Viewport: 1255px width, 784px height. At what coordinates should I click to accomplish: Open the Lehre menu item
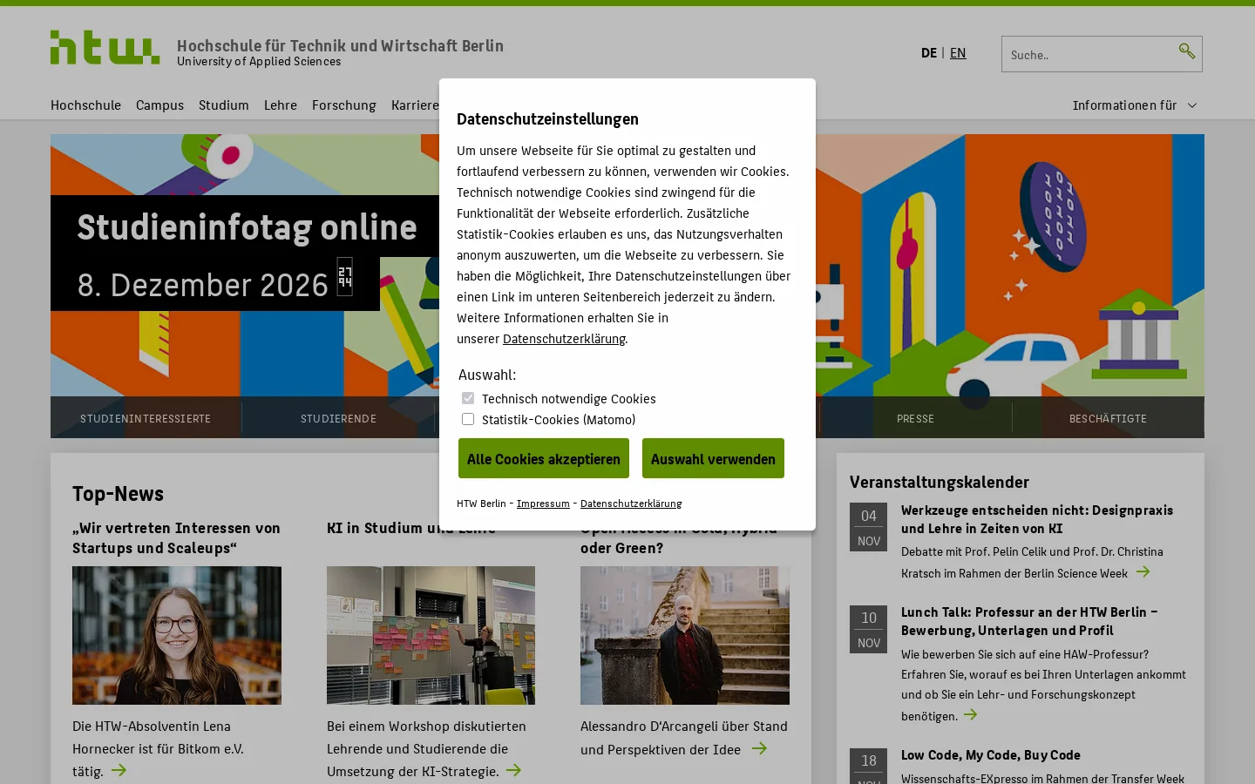click(280, 105)
